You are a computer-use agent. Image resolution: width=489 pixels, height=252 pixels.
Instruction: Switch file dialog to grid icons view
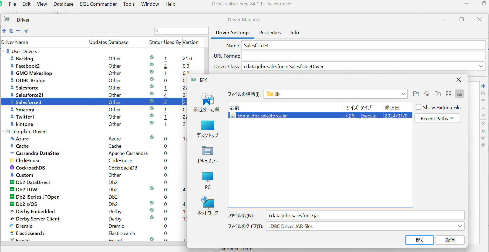pyautogui.click(x=448, y=94)
